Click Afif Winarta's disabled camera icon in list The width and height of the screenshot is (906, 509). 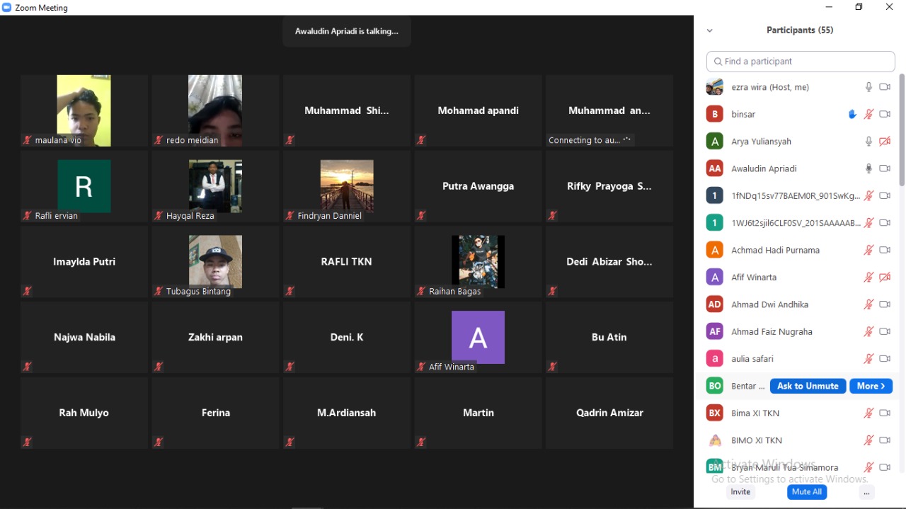[x=885, y=278]
